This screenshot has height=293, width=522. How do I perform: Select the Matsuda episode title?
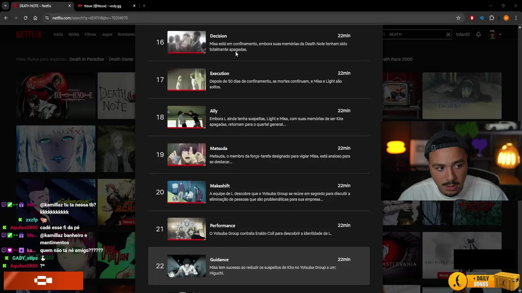click(x=219, y=148)
